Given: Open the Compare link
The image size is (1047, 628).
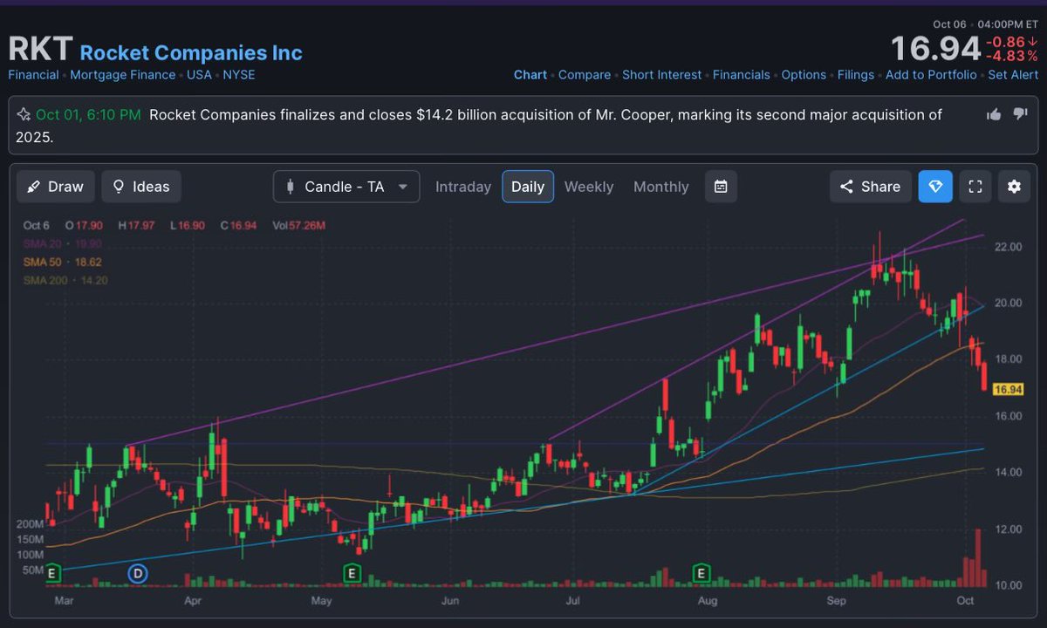Looking at the screenshot, I should coord(585,75).
